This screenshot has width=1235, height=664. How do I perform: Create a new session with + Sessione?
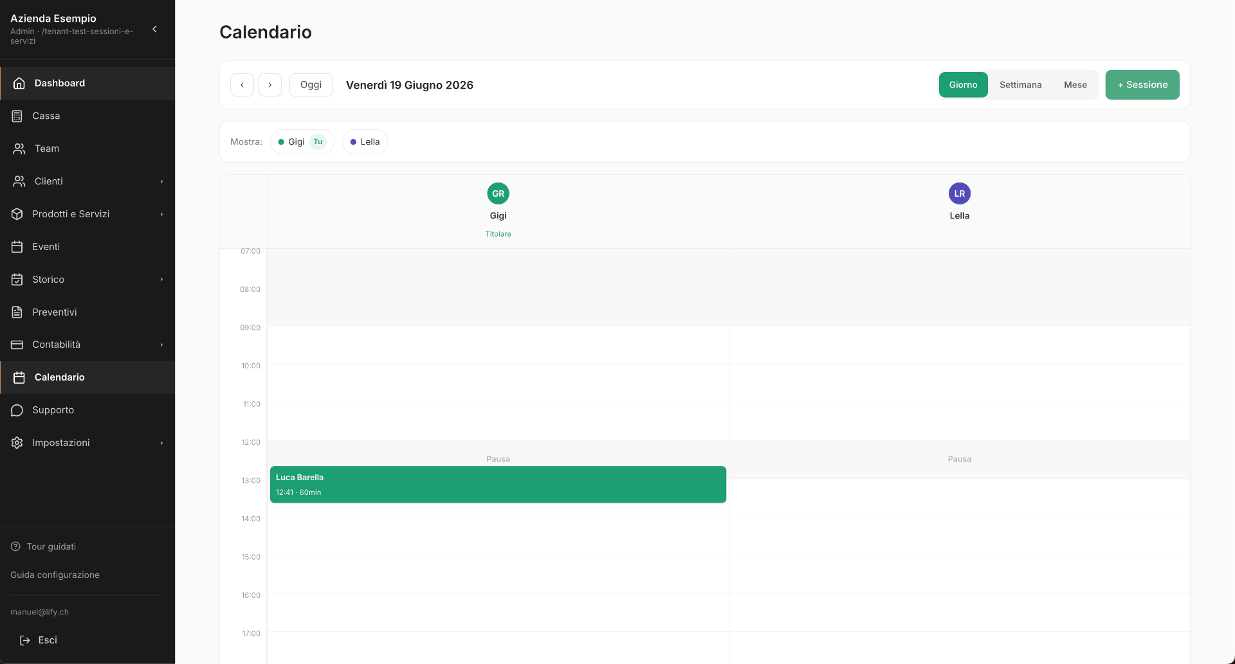(x=1142, y=85)
